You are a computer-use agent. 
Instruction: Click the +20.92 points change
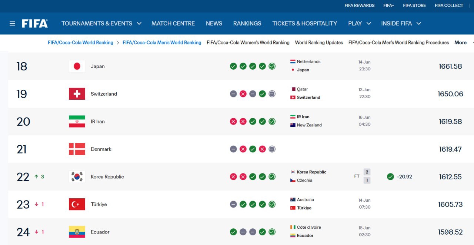[404, 177]
